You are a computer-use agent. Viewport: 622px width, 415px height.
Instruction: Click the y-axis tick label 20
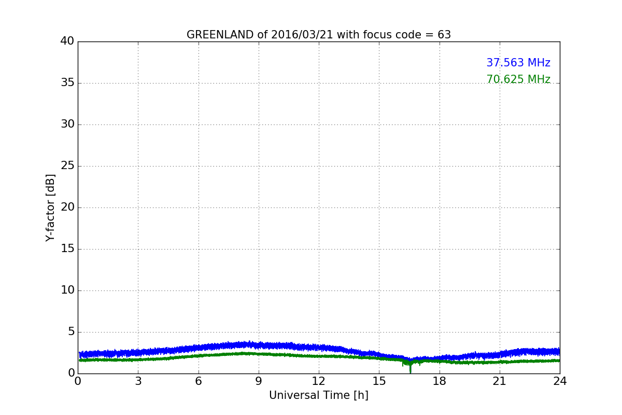point(67,207)
